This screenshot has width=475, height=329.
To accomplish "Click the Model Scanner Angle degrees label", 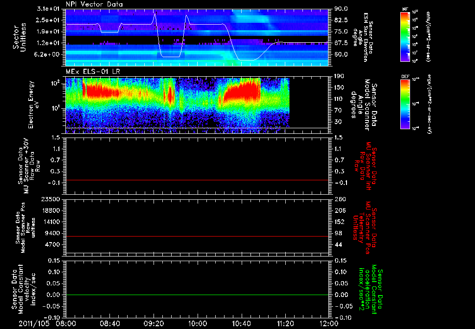I will [x=364, y=105].
